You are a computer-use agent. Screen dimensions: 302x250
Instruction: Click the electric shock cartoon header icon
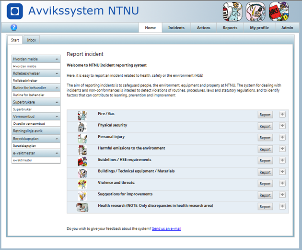click(x=256, y=12)
